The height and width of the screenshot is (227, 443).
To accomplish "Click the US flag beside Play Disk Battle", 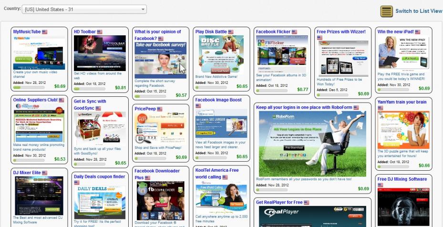I will coord(231,32).
